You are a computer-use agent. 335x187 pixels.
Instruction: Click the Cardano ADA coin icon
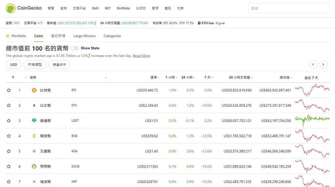pyautogui.click(x=34, y=151)
